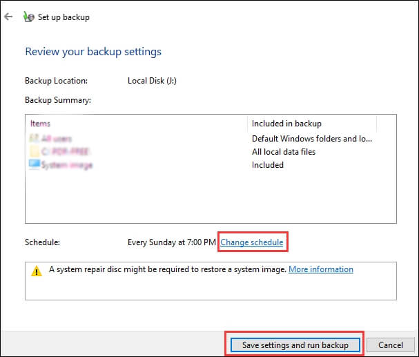Viewport: 419px width, 357px height.
Task: Click the 'Local Disk (J:)' backup location
Action: click(152, 81)
